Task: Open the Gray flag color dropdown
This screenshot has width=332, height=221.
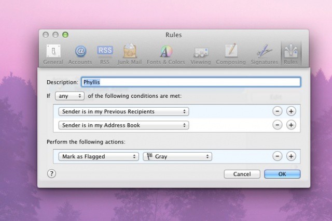Action: click(x=177, y=156)
